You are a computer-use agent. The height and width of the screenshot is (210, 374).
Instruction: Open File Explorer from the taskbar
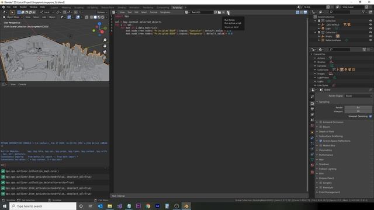pyautogui.click(x=110, y=206)
